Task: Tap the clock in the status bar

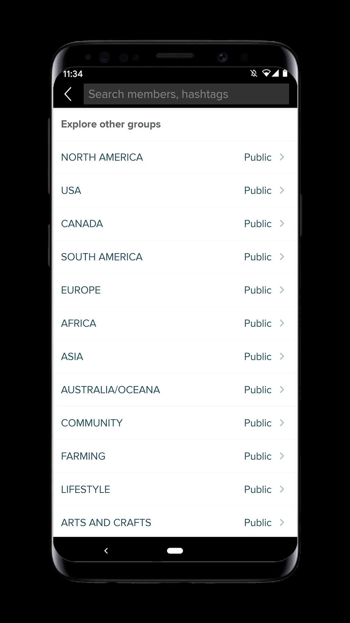Action: [x=73, y=74]
